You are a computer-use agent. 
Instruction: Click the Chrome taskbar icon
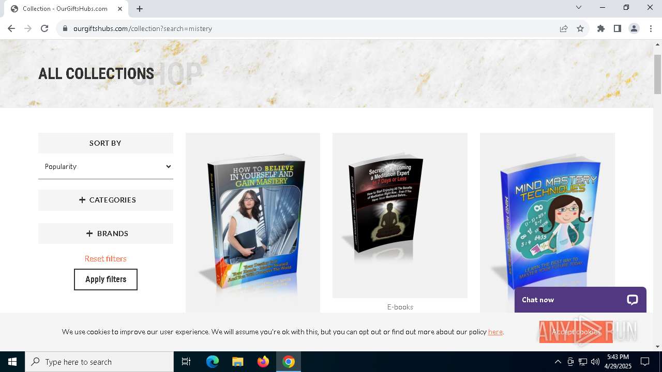tap(289, 362)
